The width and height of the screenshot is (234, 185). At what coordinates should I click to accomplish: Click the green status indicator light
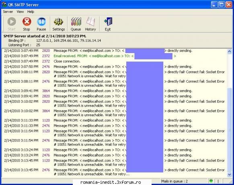(x=211, y=181)
